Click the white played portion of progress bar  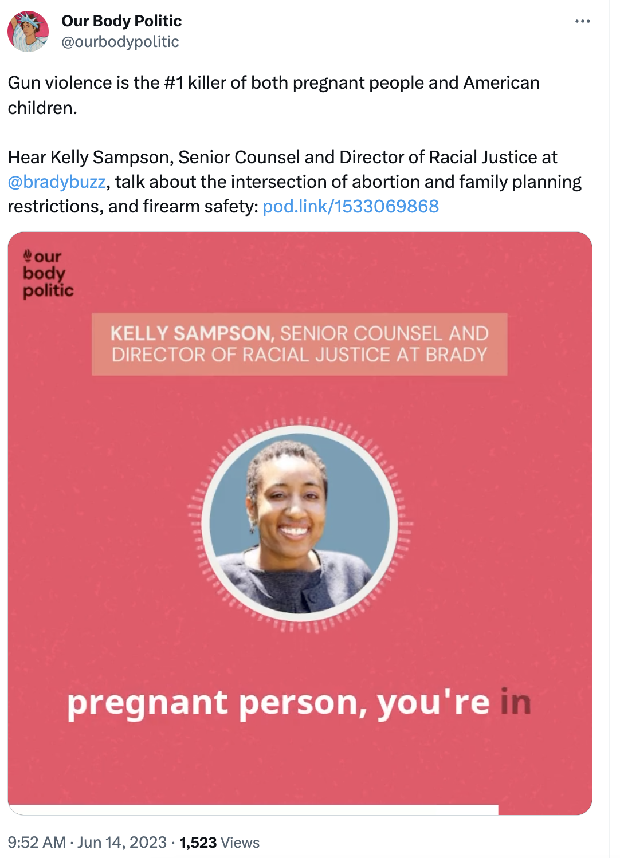(x=252, y=810)
